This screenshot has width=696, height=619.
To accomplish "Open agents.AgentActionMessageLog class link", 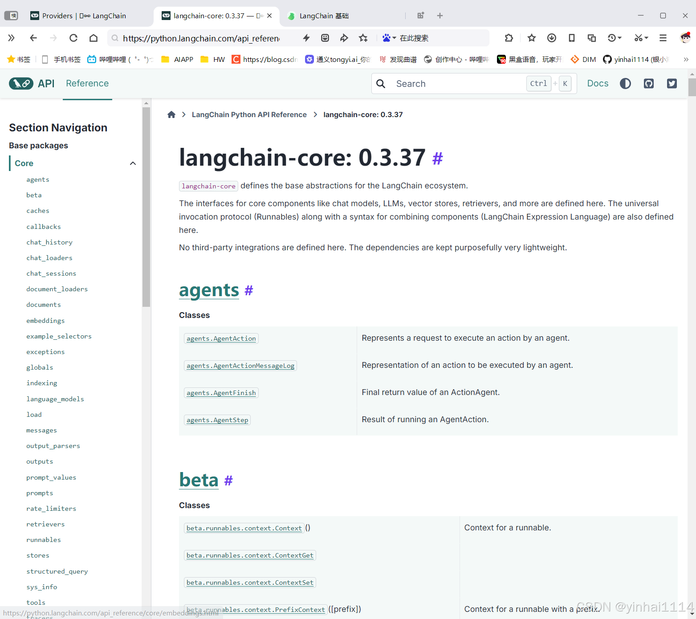I will click(x=240, y=366).
